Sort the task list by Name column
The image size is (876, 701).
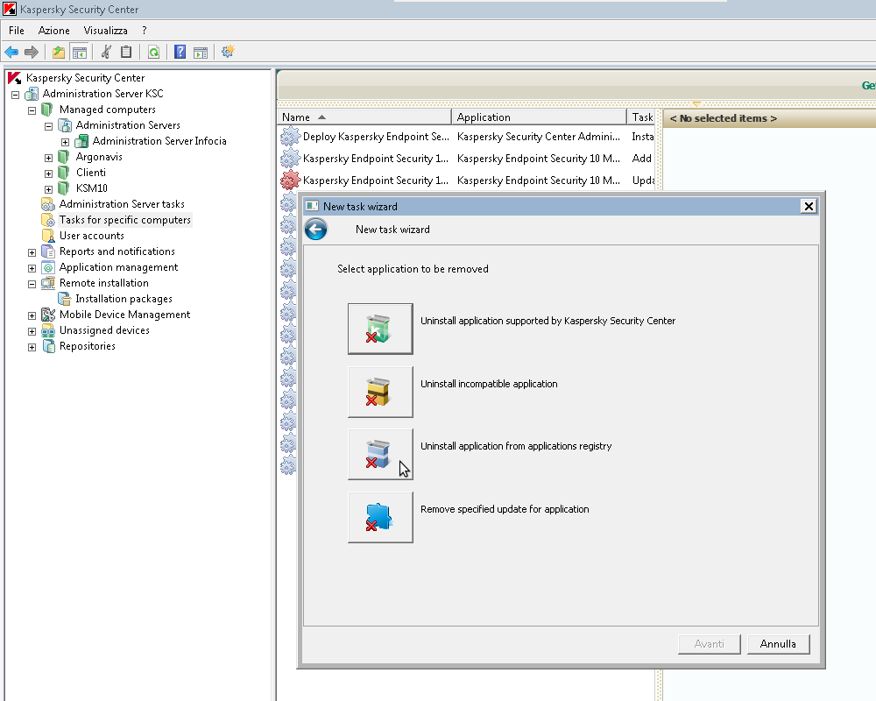364,117
